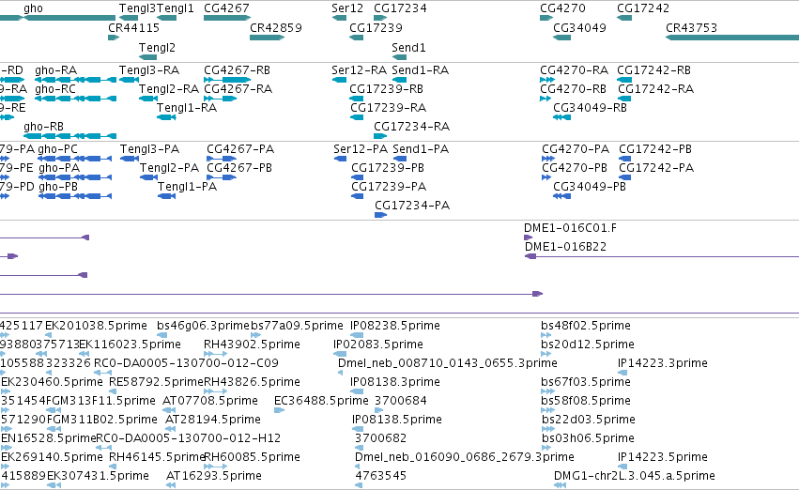799x490 pixels.
Task: Open the CR43753 gene label
Action: click(x=691, y=28)
